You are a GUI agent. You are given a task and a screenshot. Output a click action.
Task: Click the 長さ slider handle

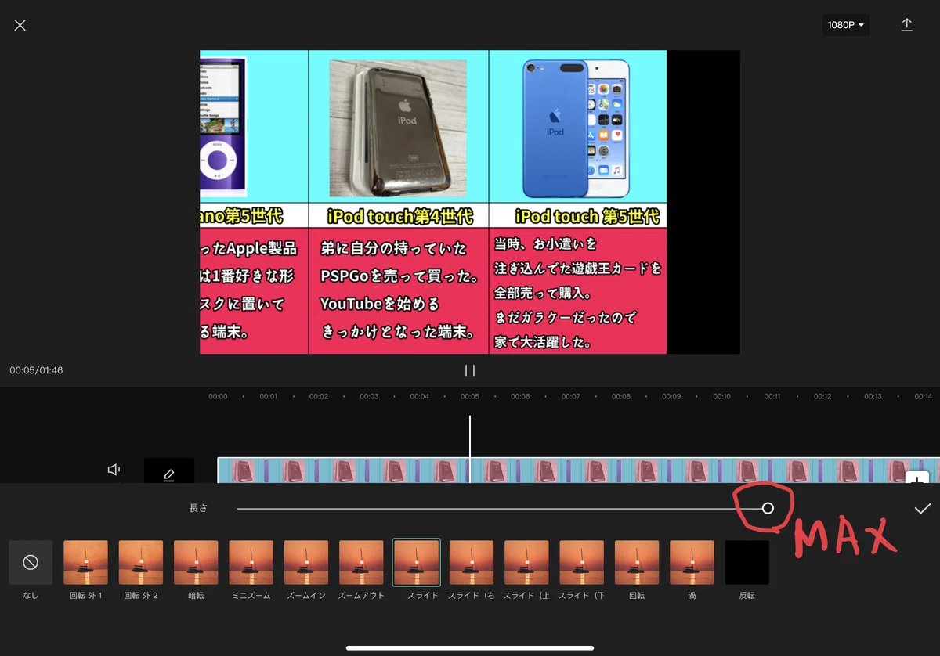point(768,509)
